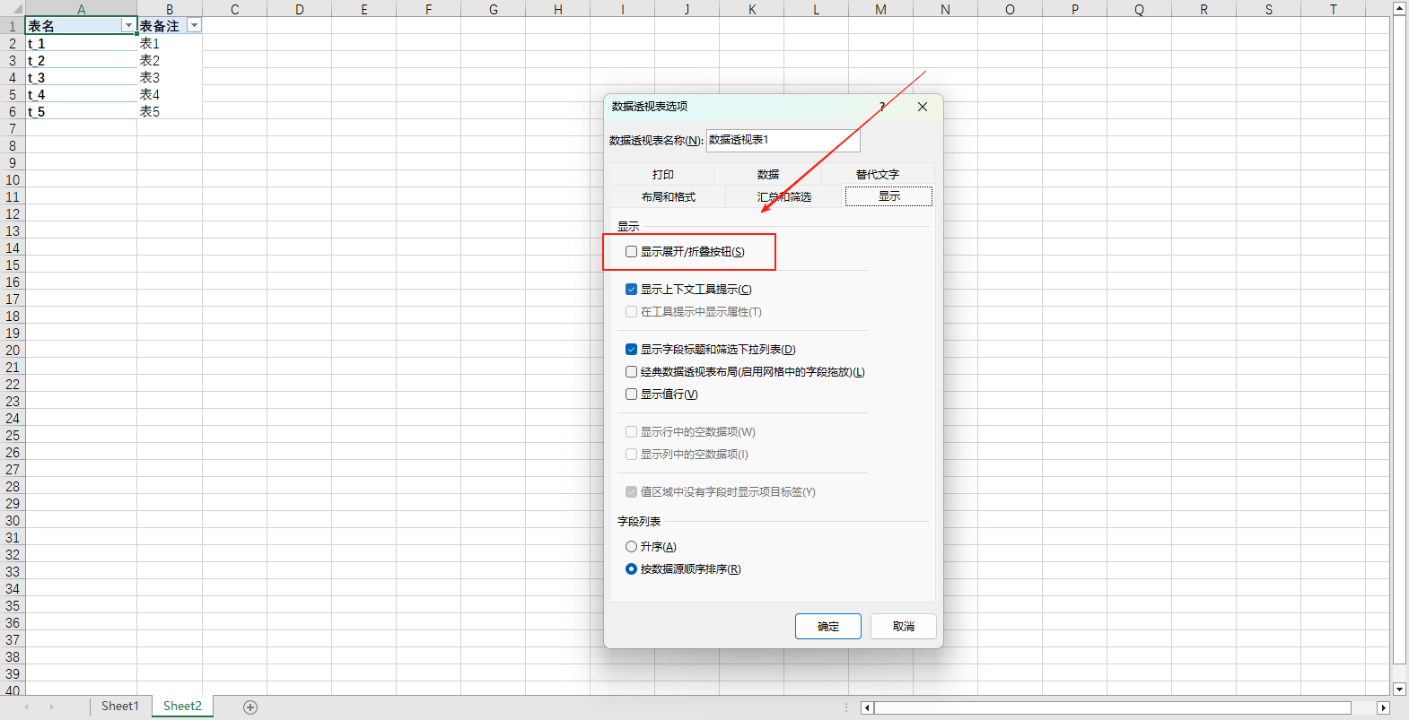
Task: Uncheck 显示上下文工具提示 checkbox
Action: [632, 290]
